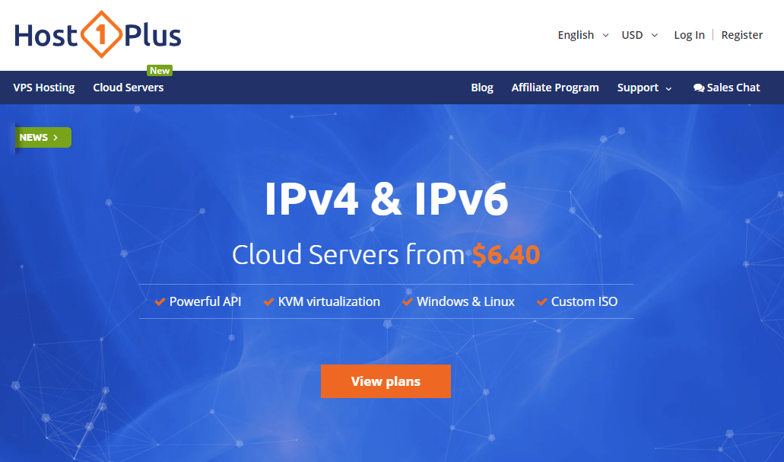Click the Host1Plus diamond logo icon

click(101, 34)
